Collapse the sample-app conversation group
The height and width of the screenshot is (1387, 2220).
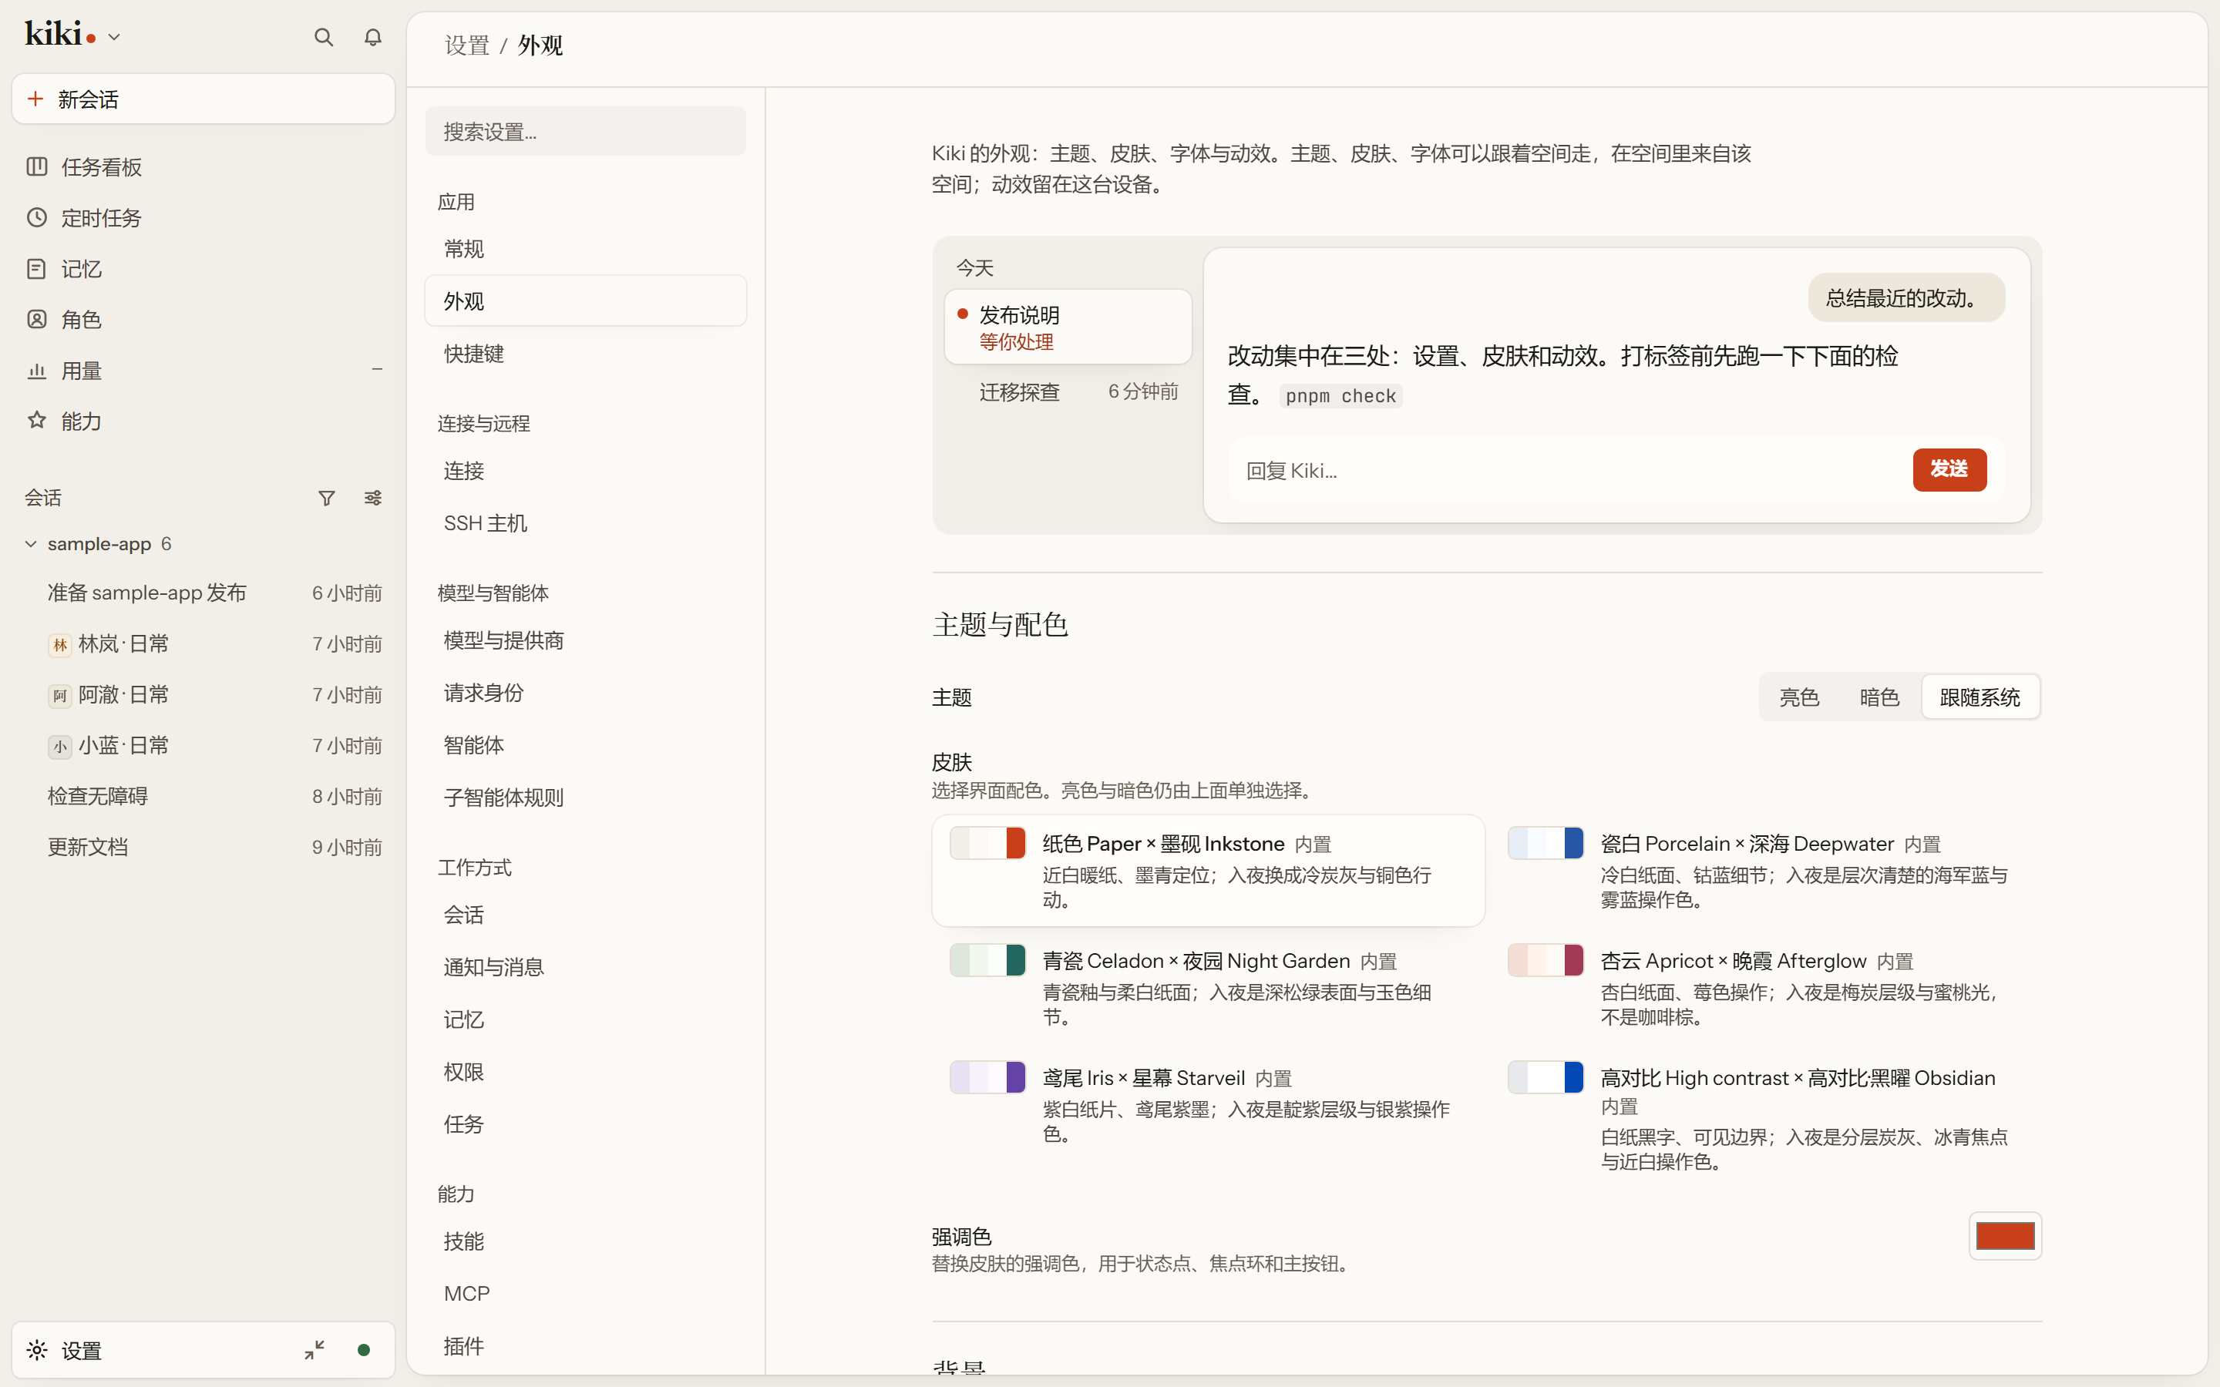tap(31, 544)
